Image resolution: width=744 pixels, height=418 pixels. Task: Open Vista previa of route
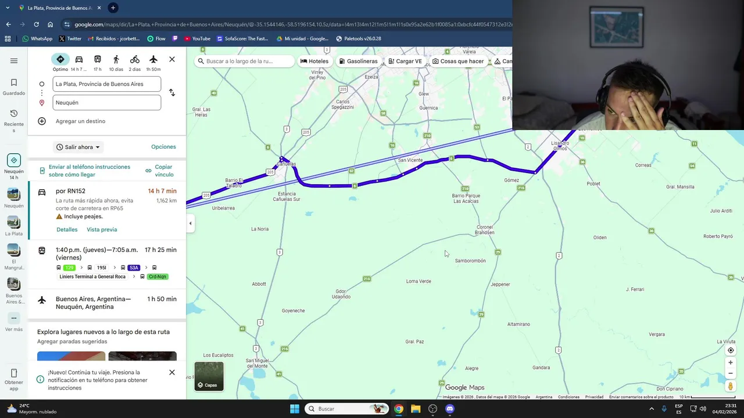click(x=102, y=230)
